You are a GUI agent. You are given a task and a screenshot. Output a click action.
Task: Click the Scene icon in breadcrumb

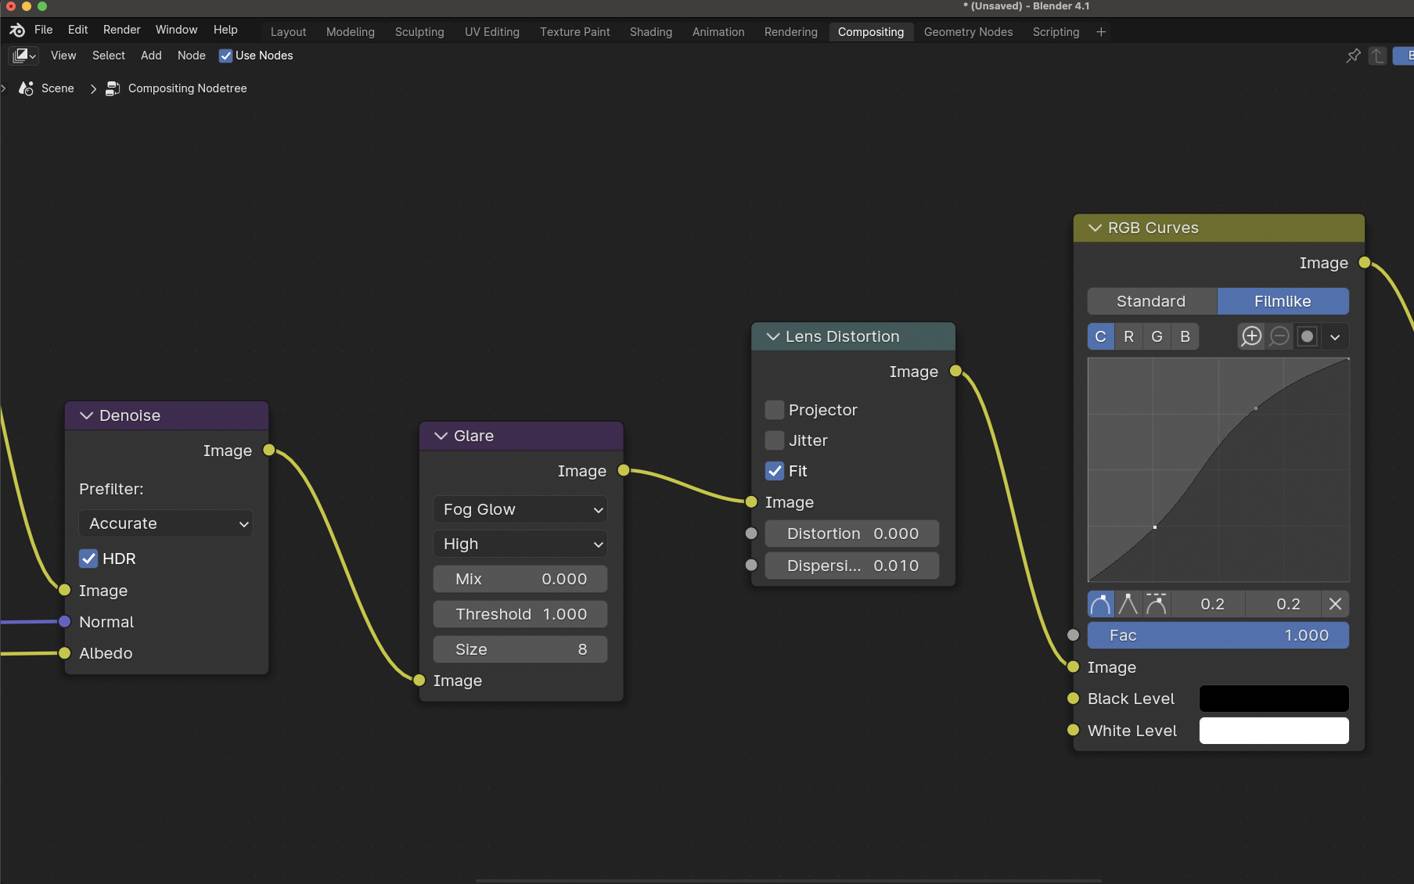pyautogui.click(x=26, y=88)
